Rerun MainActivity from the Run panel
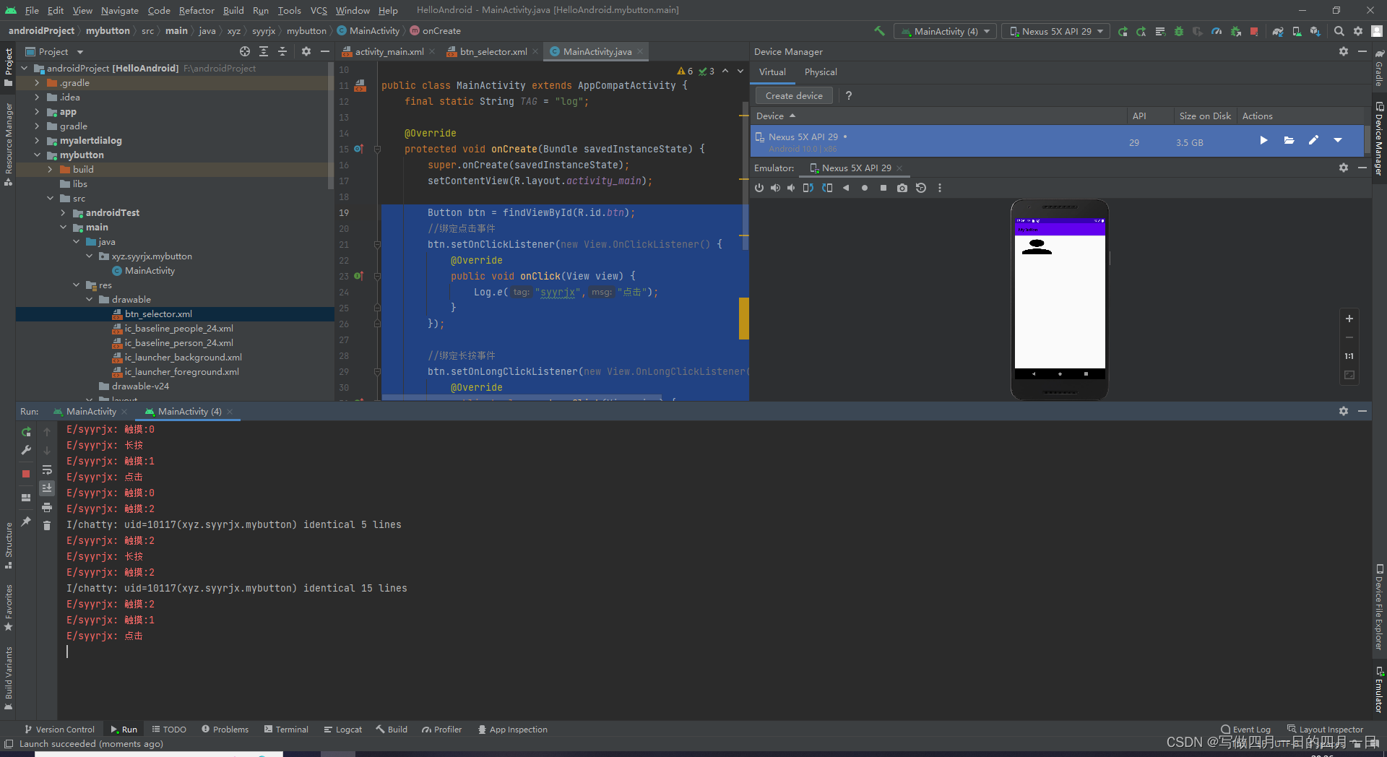This screenshot has width=1387, height=757. pos(26,432)
